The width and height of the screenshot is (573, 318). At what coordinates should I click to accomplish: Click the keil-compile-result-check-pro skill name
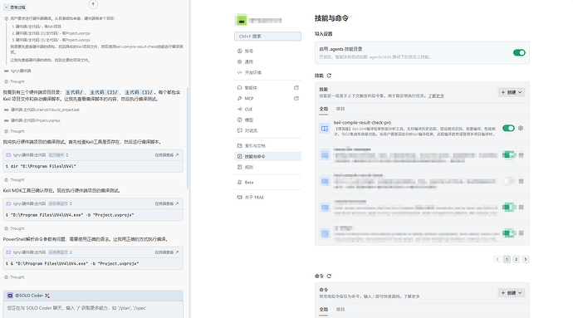pos(362,123)
